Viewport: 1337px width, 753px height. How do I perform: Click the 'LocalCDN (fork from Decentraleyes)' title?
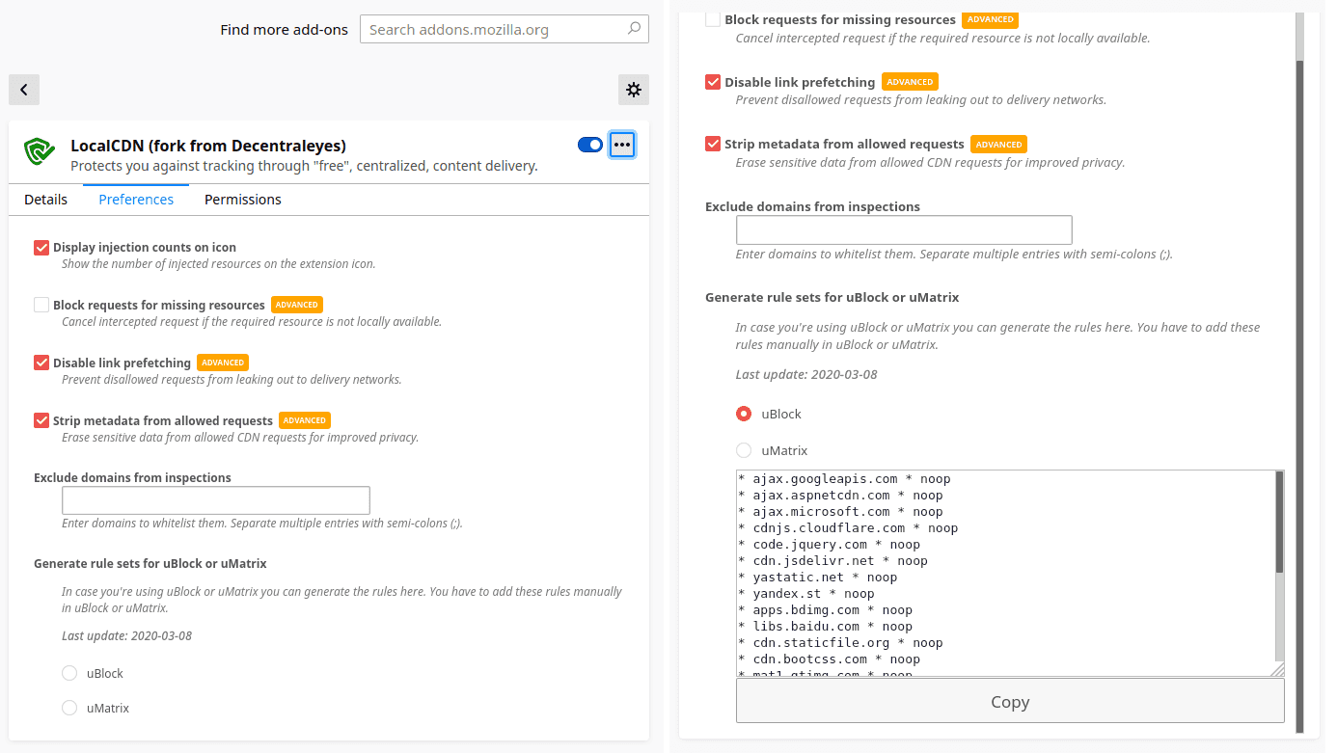coord(208,146)
